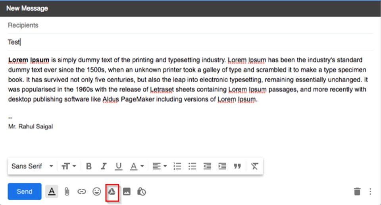Click the subject field containing Test
This screenshot has width=381, height=205.
(x=190, y=42)
